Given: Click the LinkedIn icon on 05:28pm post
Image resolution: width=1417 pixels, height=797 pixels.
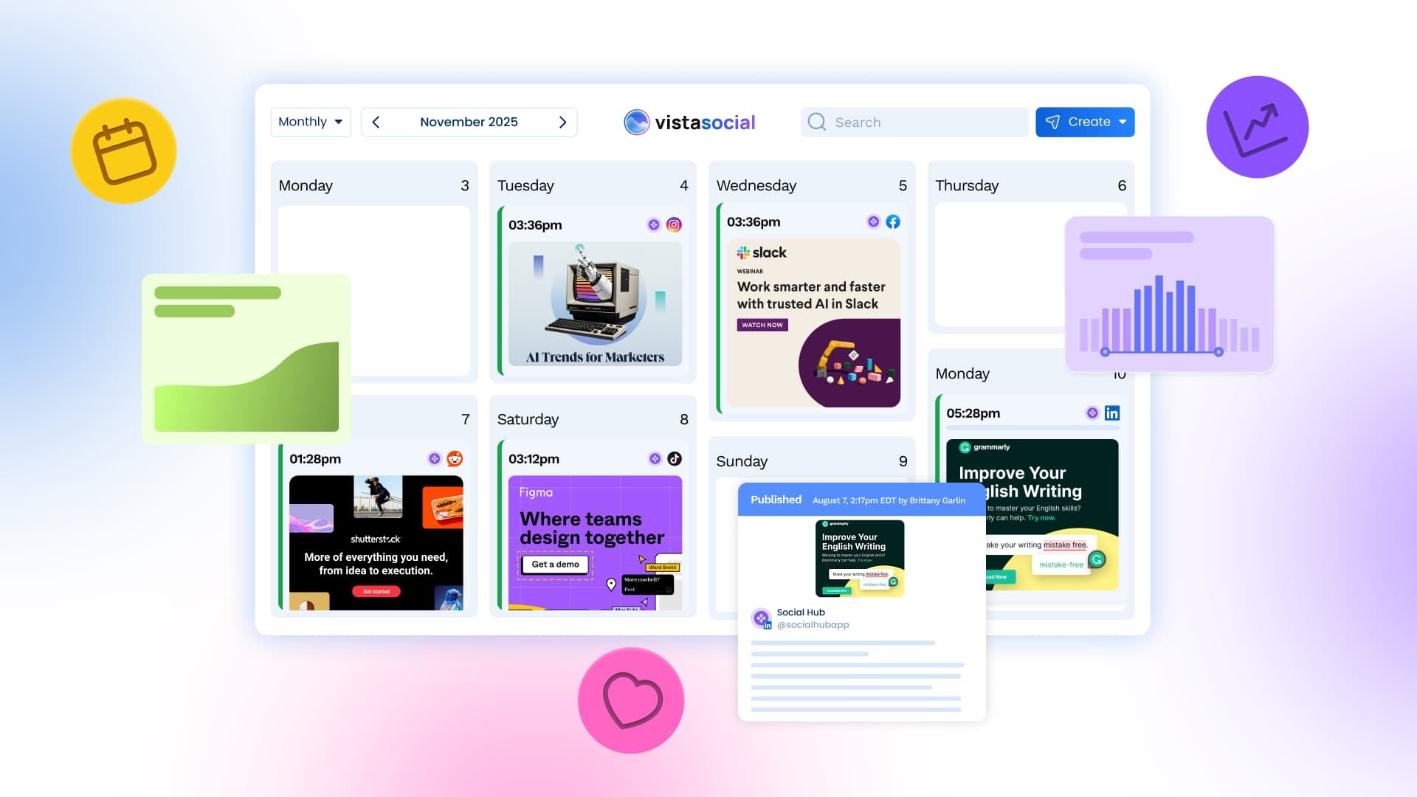Looking at the screenshot, I should (x=1112, y=413).
